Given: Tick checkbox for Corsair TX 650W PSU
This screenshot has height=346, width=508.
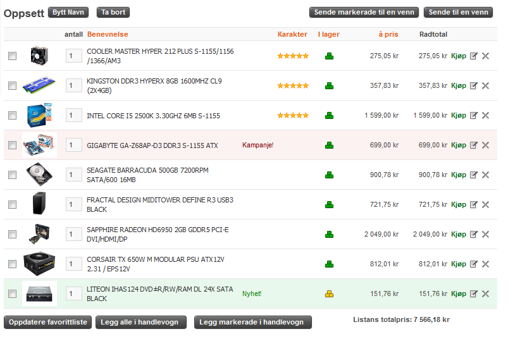Looking at the screenshot, I should click(12, 264).
